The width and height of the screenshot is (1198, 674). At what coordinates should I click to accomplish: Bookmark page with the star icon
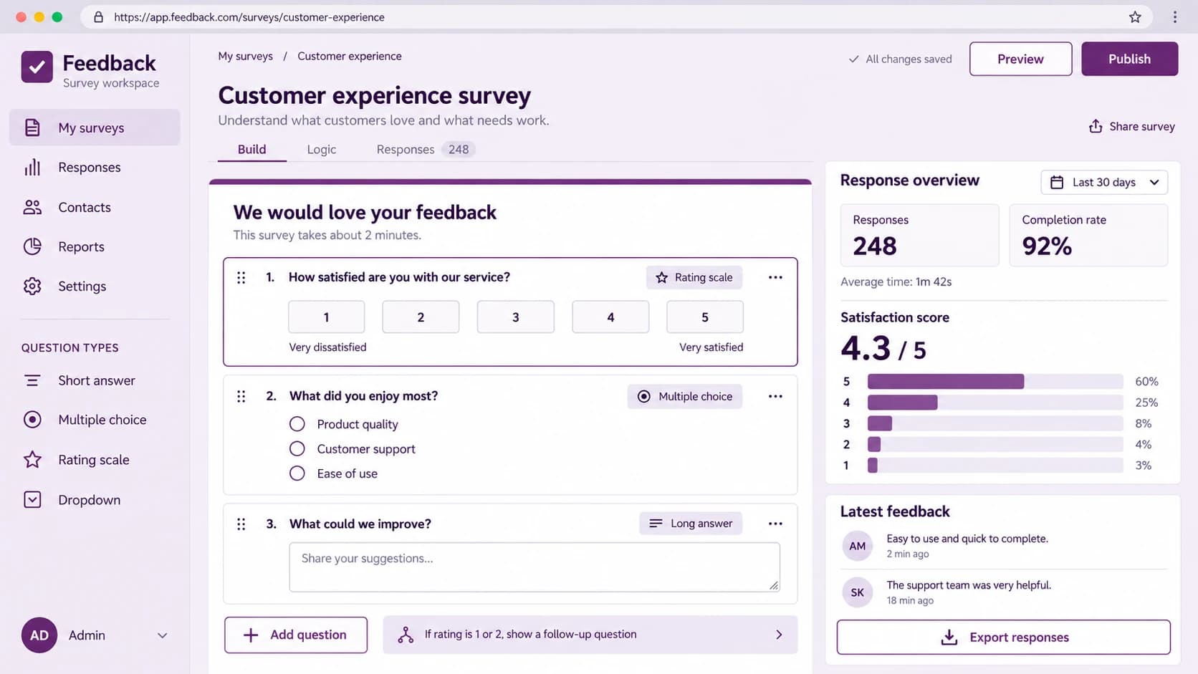click(1135, 17)
